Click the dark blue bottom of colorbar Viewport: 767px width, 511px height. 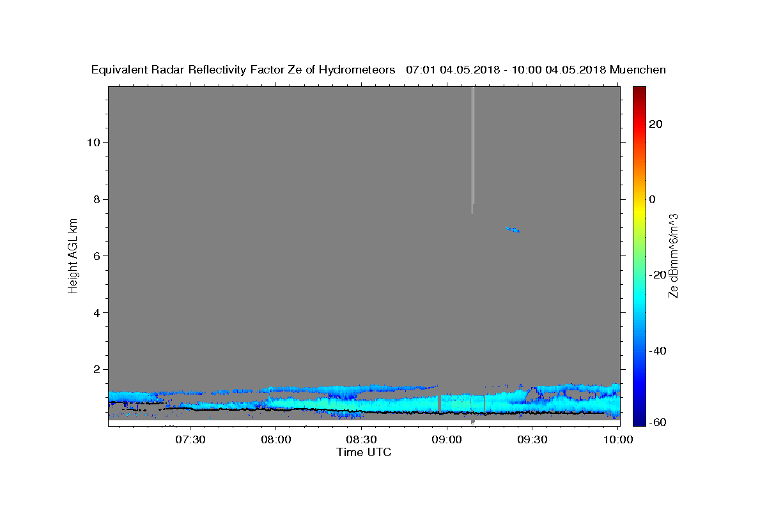pos(638,419)
